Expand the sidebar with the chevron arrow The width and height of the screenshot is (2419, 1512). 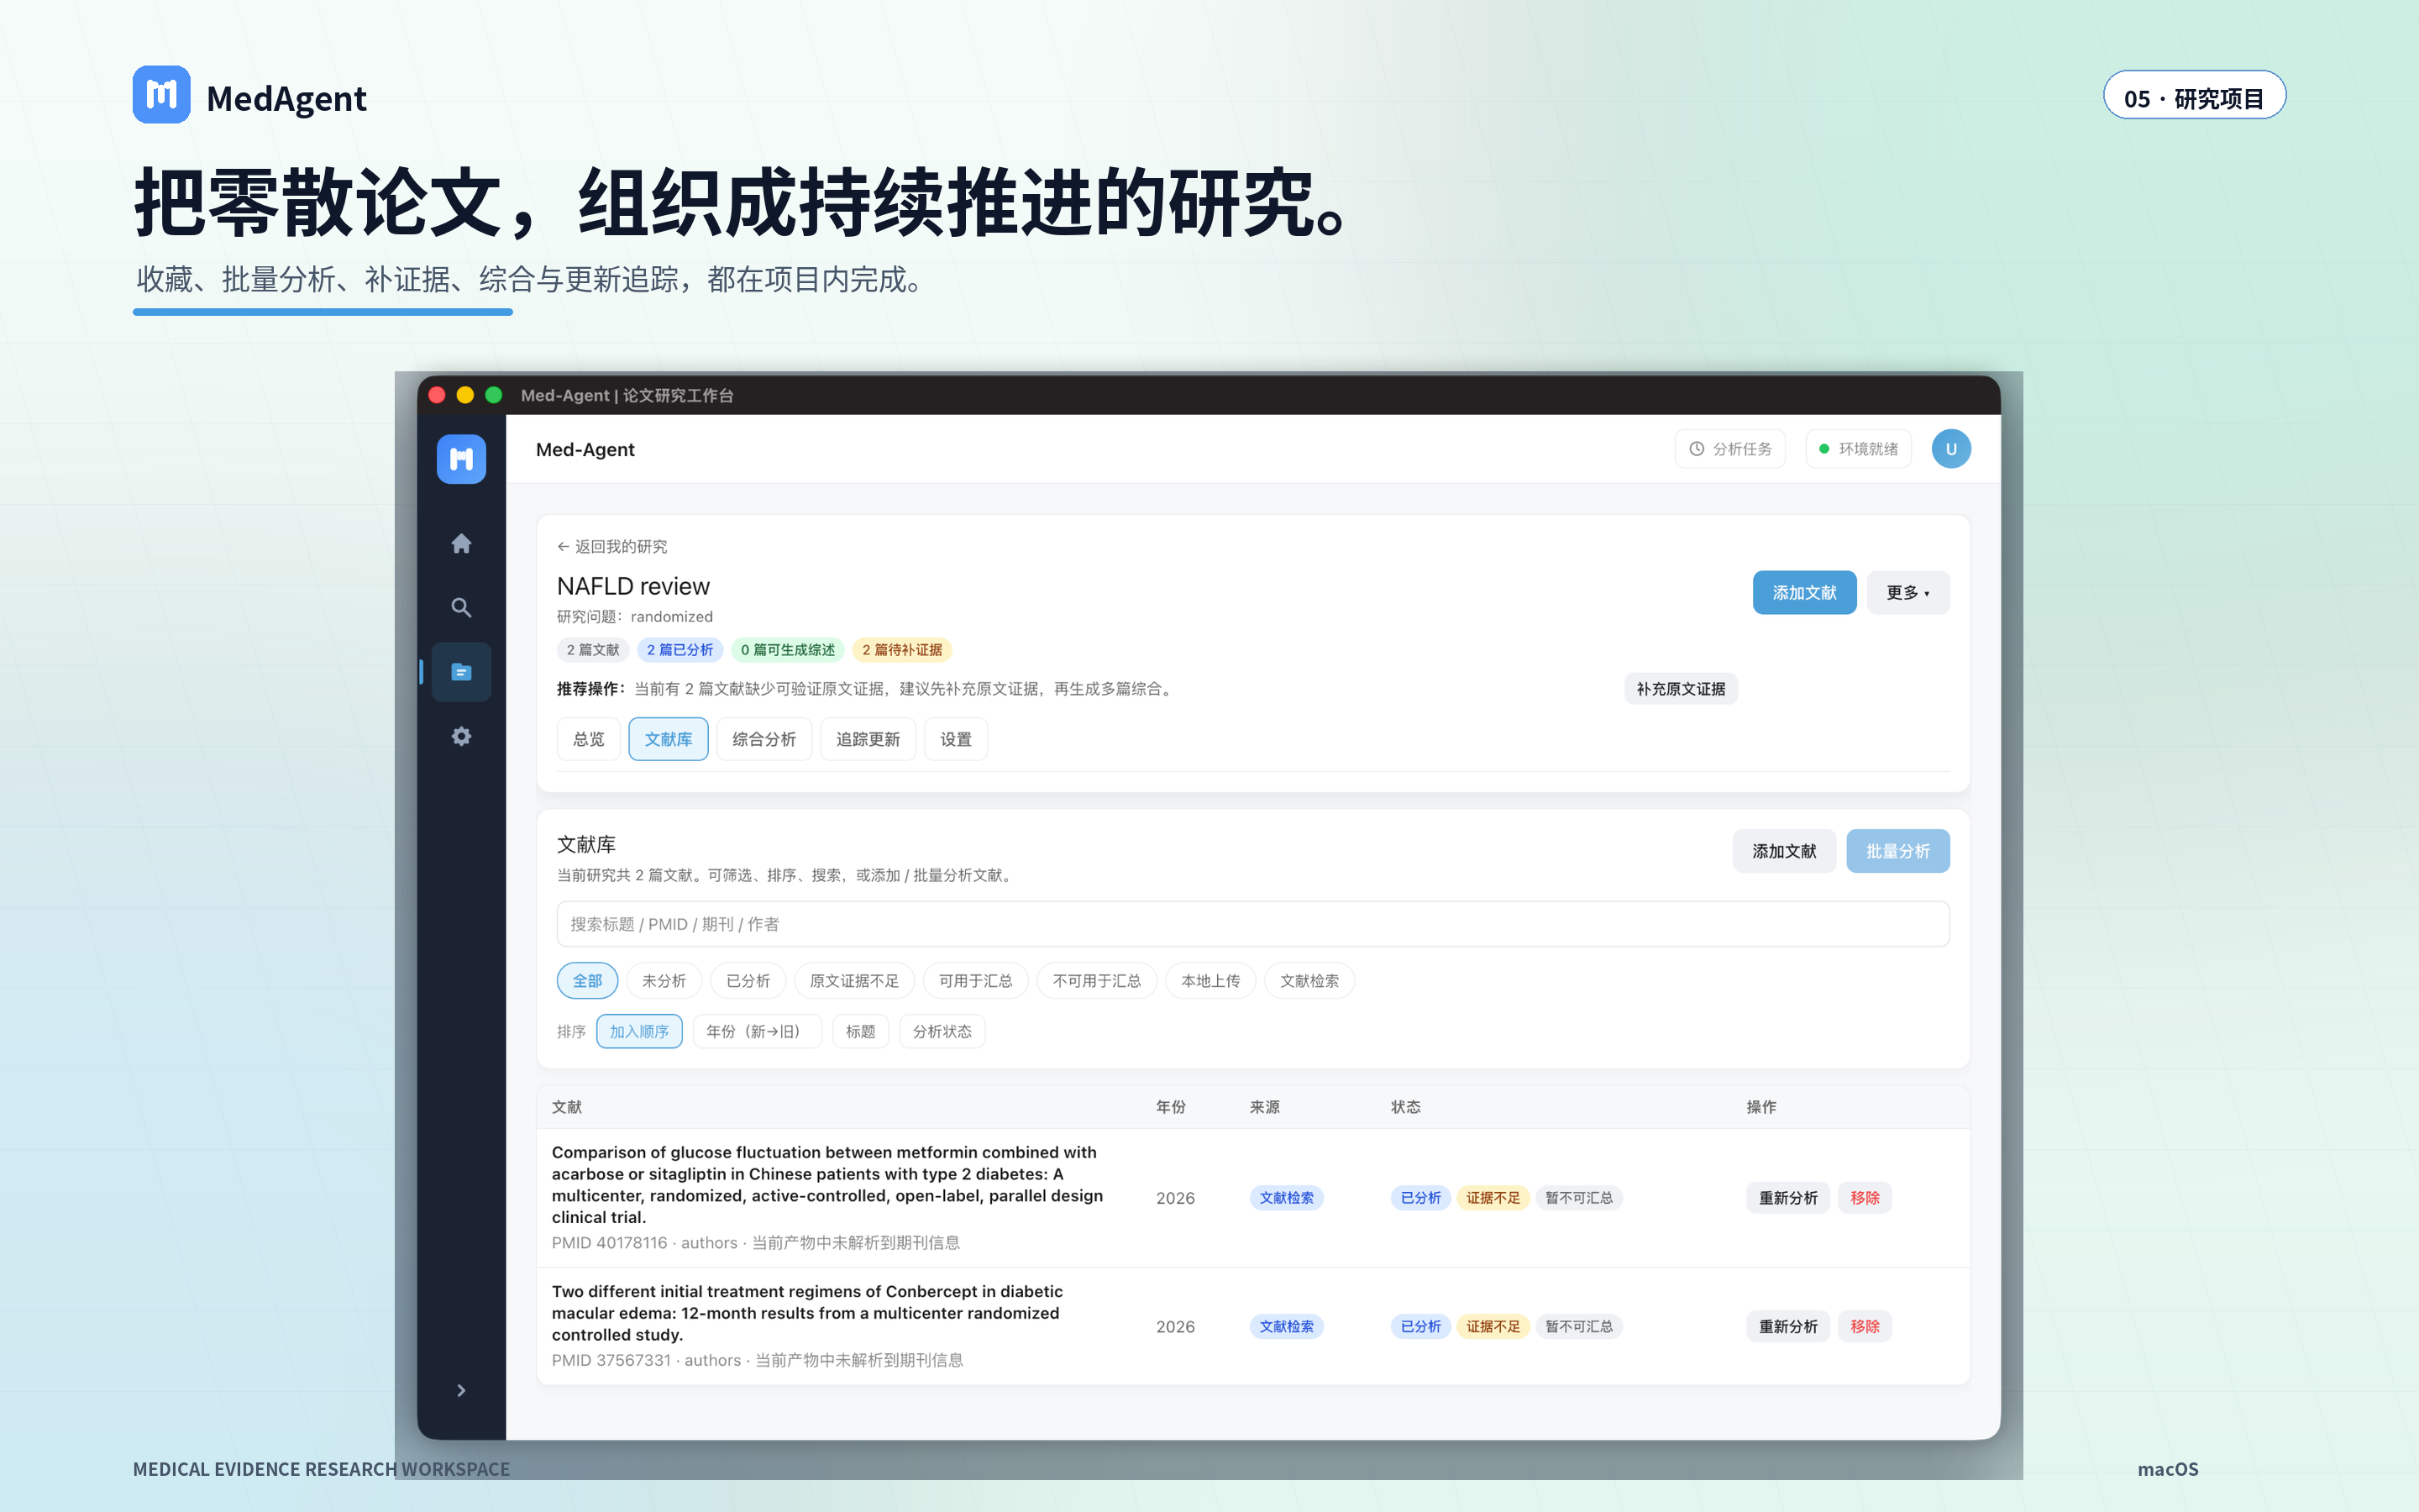461,1390
